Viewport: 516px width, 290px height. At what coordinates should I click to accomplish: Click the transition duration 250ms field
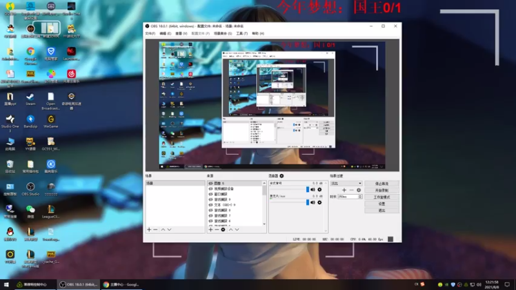348,197
